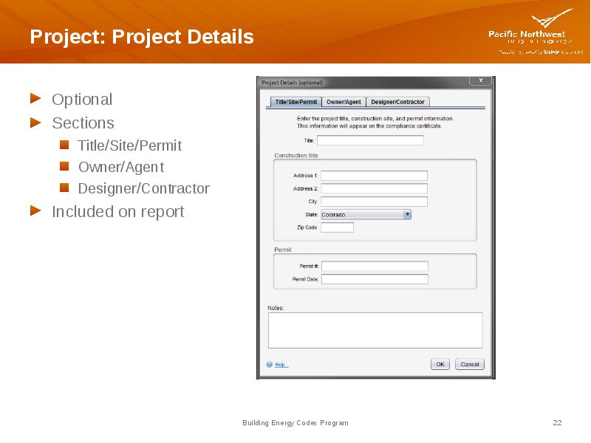Click the 'Included on report' bullet

(x=118, y=212)
